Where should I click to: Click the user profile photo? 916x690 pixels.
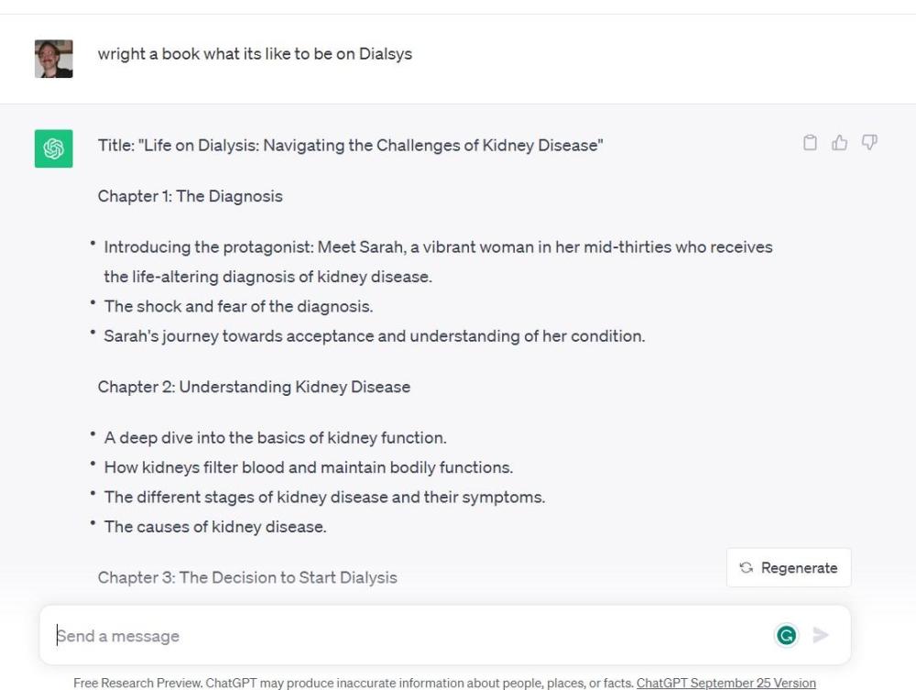pos(53,59)
